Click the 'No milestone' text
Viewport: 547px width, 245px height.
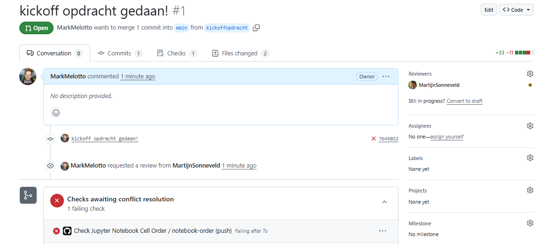(423, 234)
